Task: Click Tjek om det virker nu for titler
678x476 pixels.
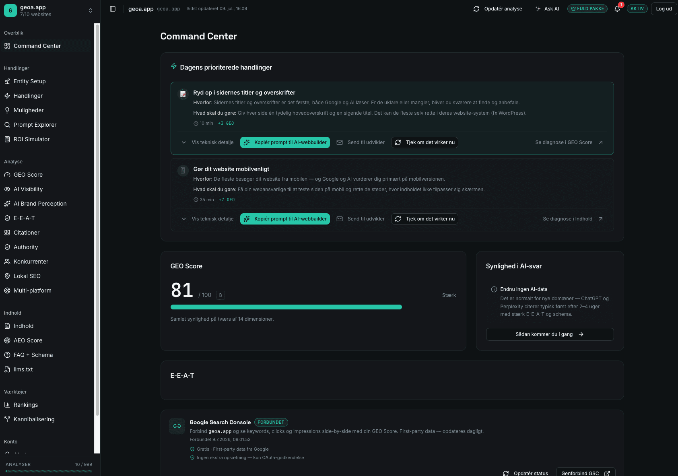Action: tap(425, 142)
